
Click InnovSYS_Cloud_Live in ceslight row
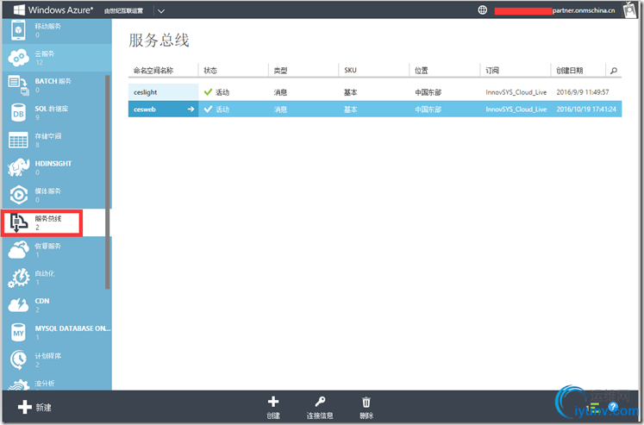516,92
